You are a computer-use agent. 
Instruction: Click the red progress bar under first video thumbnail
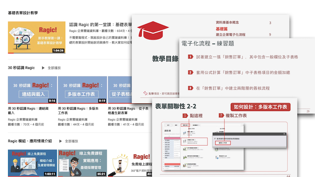pyautogui.click(x=11, y=53)
